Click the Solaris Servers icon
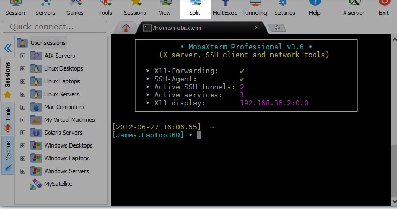Screen dimensions: 397x209 36,133
